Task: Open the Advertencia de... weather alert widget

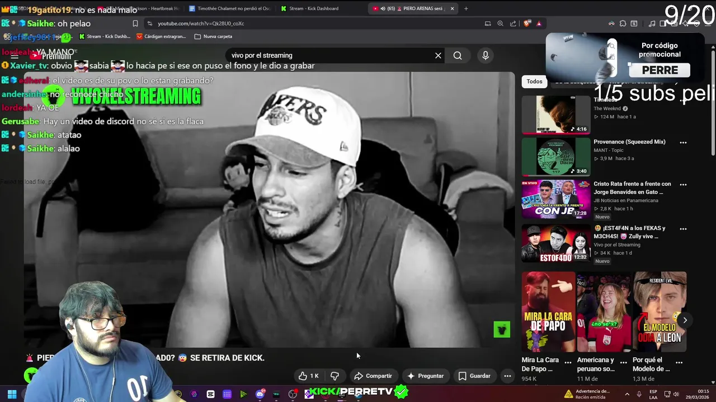Action: pyautogui.click(x=586, y=394)
